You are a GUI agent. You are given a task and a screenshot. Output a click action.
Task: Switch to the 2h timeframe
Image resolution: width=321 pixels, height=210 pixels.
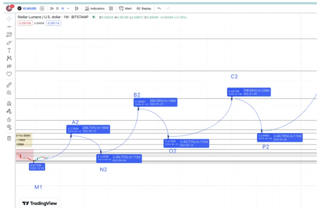(52, 8)
